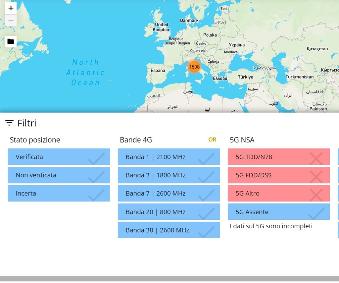Toggle the Incerta position filter
The width and height of the screenshot is (339, 283).
59,193
